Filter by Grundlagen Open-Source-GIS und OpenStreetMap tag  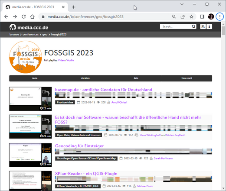tap(86, 159)
